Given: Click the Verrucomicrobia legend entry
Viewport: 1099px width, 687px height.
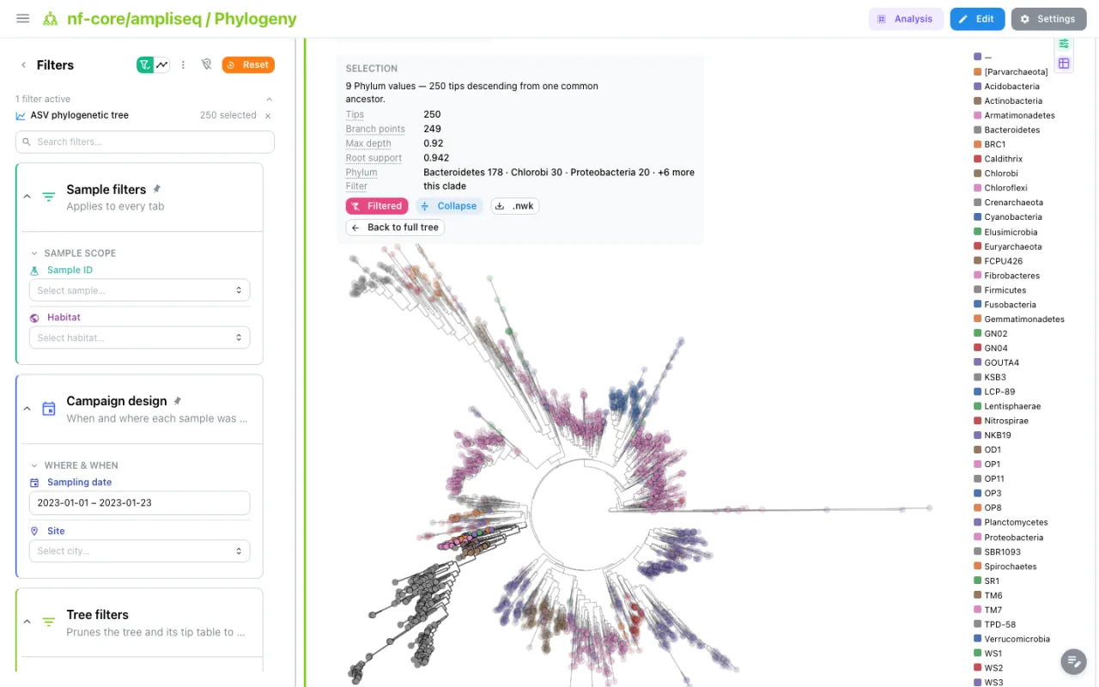Looking at the screenshot, I should 1017,639.
